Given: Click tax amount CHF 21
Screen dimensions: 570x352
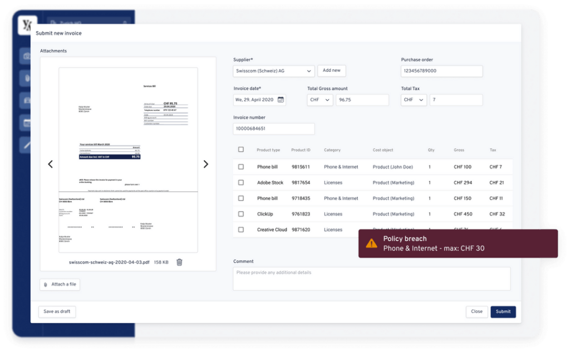Looking at the screenshot, I should point(497,183).
